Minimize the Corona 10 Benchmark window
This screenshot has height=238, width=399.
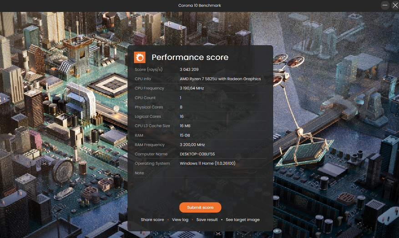click(x=385, y=5)
